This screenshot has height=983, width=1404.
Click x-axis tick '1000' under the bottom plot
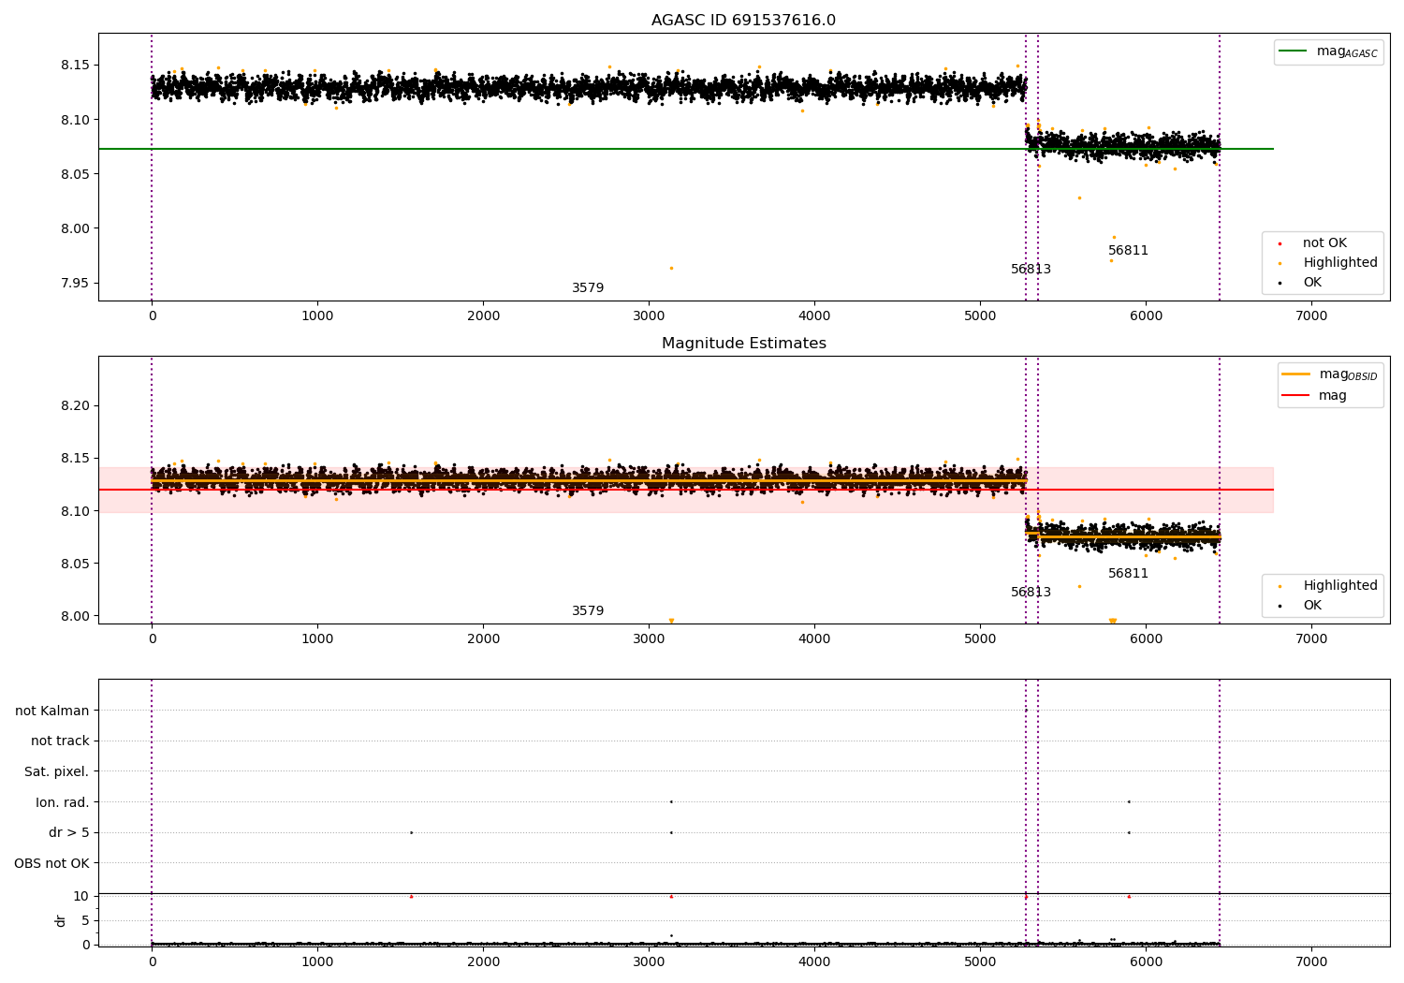click(317, 962)
